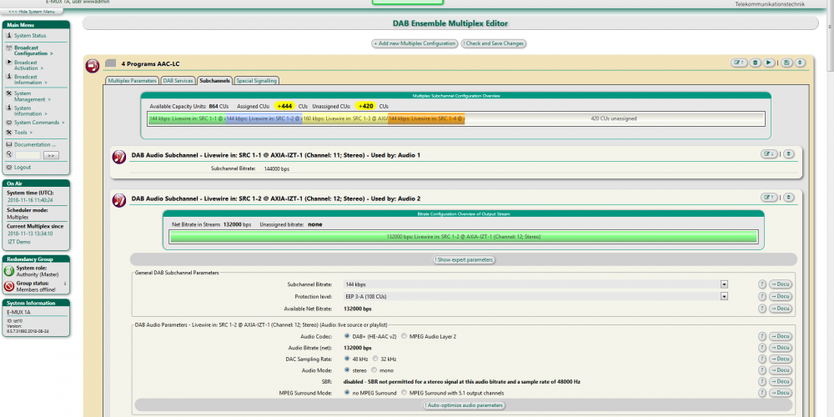Click Add new Multiplex Configuration button
Screen dimensions: 834x417
pyautogui.click(x=414, y=43)
